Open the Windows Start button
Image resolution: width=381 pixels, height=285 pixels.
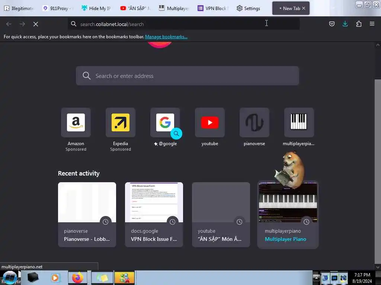pos(10,278)
